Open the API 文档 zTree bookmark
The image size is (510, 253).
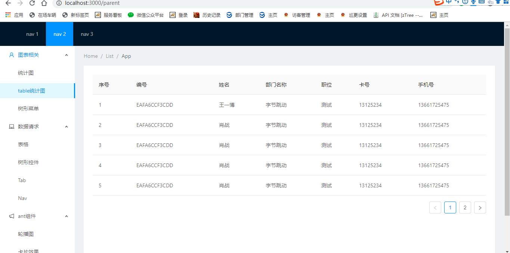(398, 15)
